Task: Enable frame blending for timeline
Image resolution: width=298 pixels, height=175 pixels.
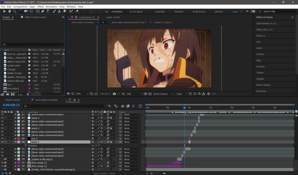Action: click(128, 106)
